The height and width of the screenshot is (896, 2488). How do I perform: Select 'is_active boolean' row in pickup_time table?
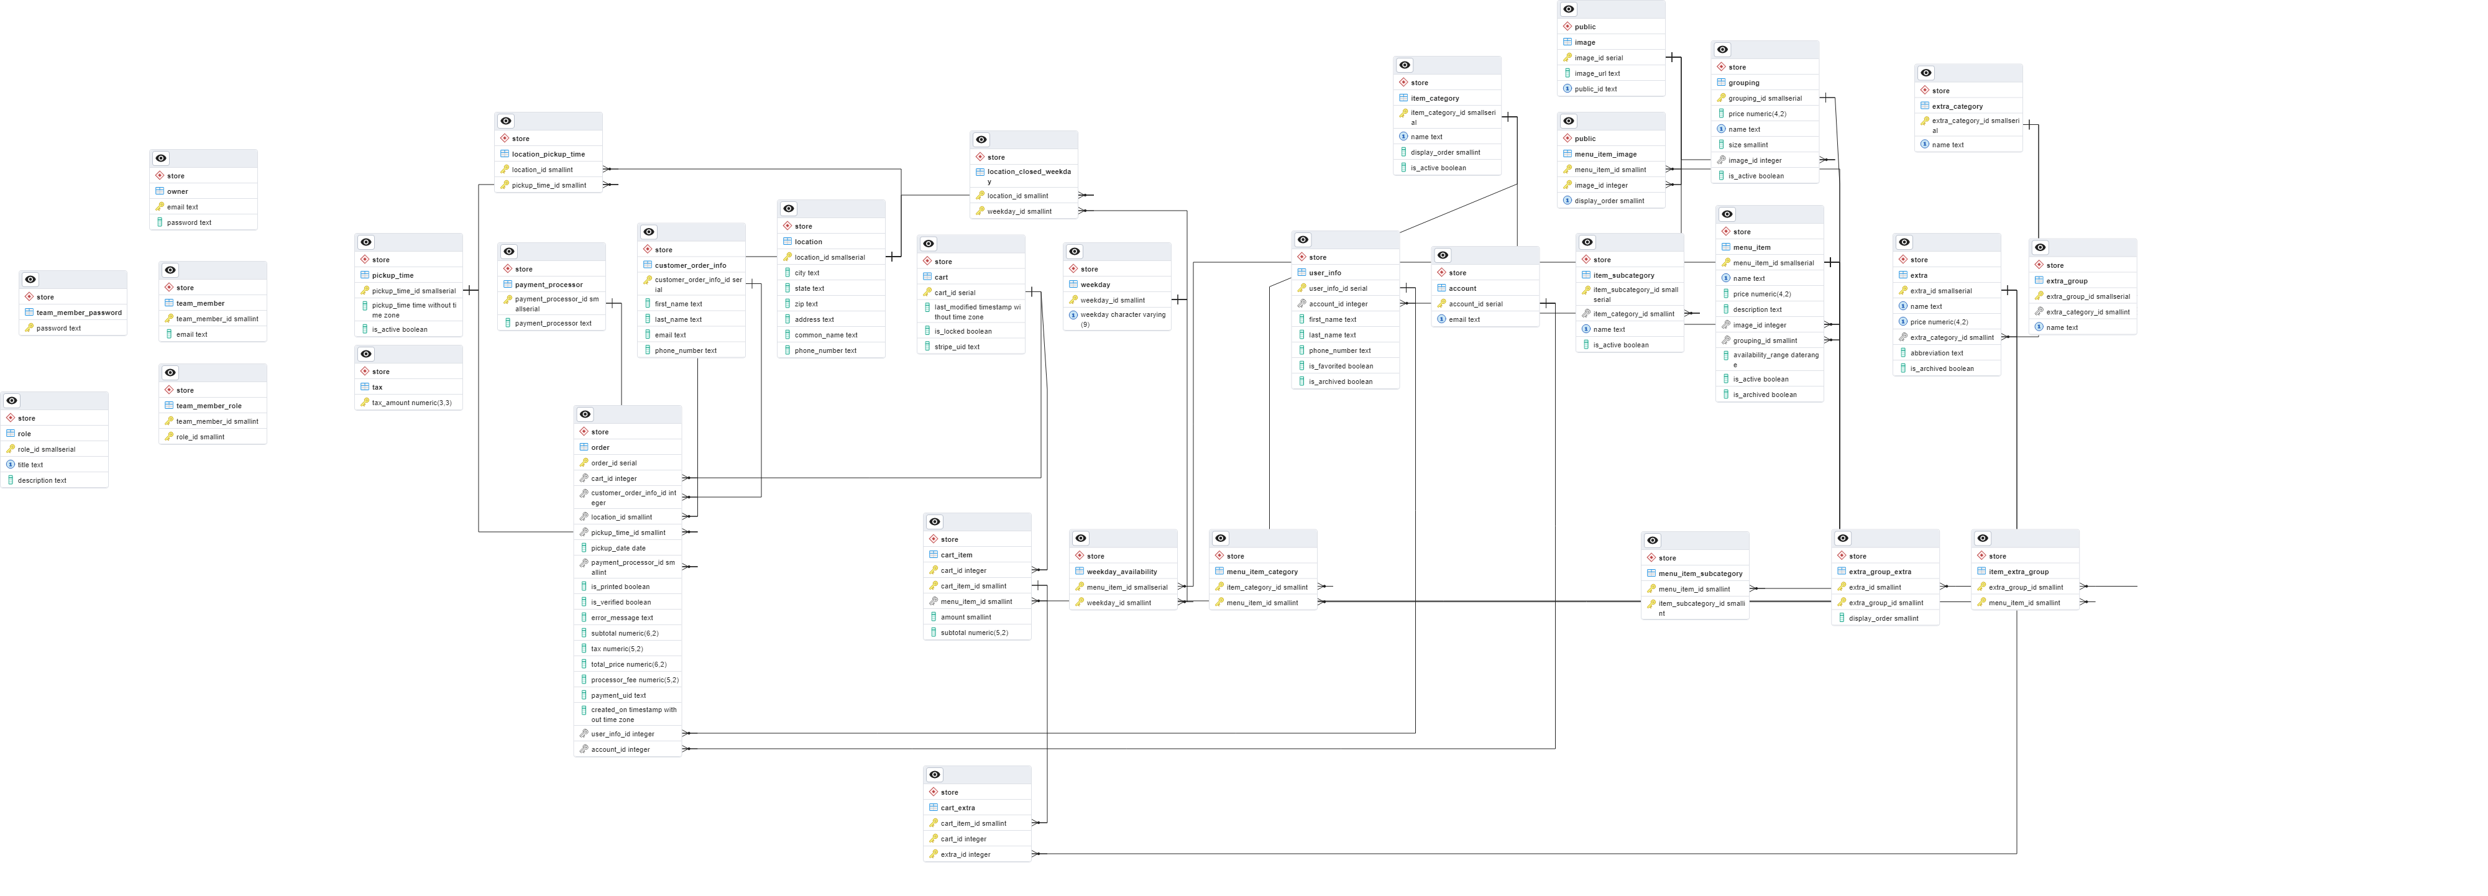pos(410,329)
